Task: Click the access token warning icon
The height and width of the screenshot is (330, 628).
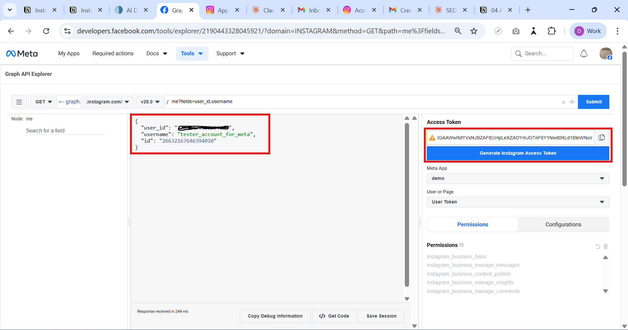Action: (432, 138)
